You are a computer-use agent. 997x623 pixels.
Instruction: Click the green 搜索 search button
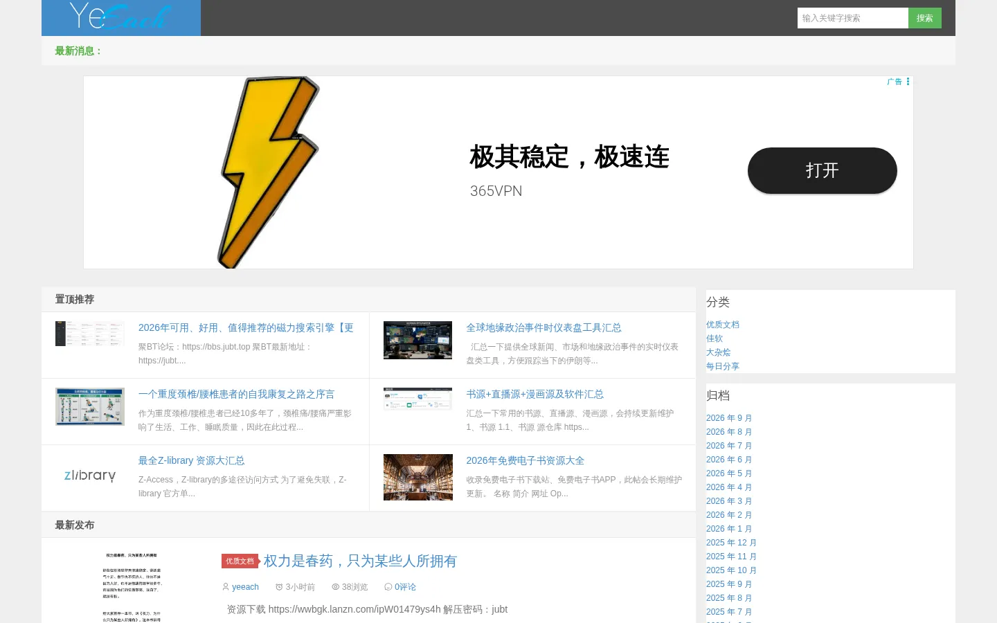925,18
